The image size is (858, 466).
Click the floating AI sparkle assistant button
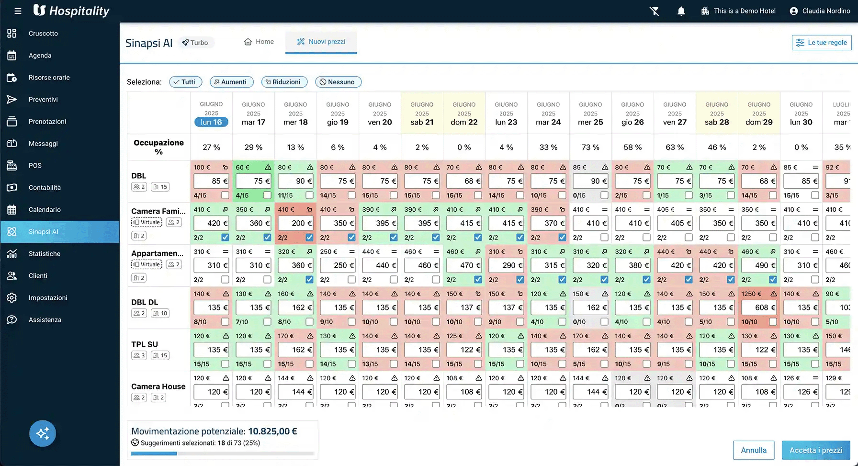point(43,433)
